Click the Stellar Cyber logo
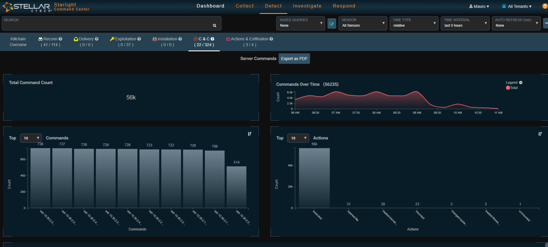 click(x=27, y=7)
